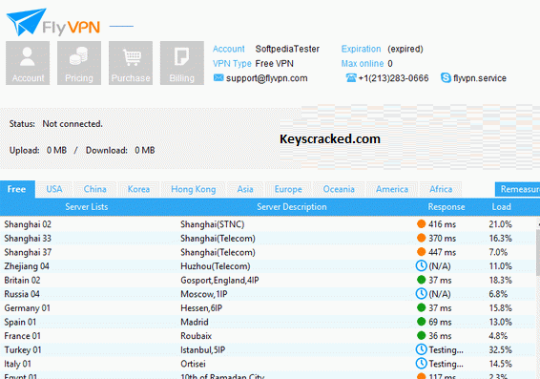Click the 416 ms response value

point(442,224)
